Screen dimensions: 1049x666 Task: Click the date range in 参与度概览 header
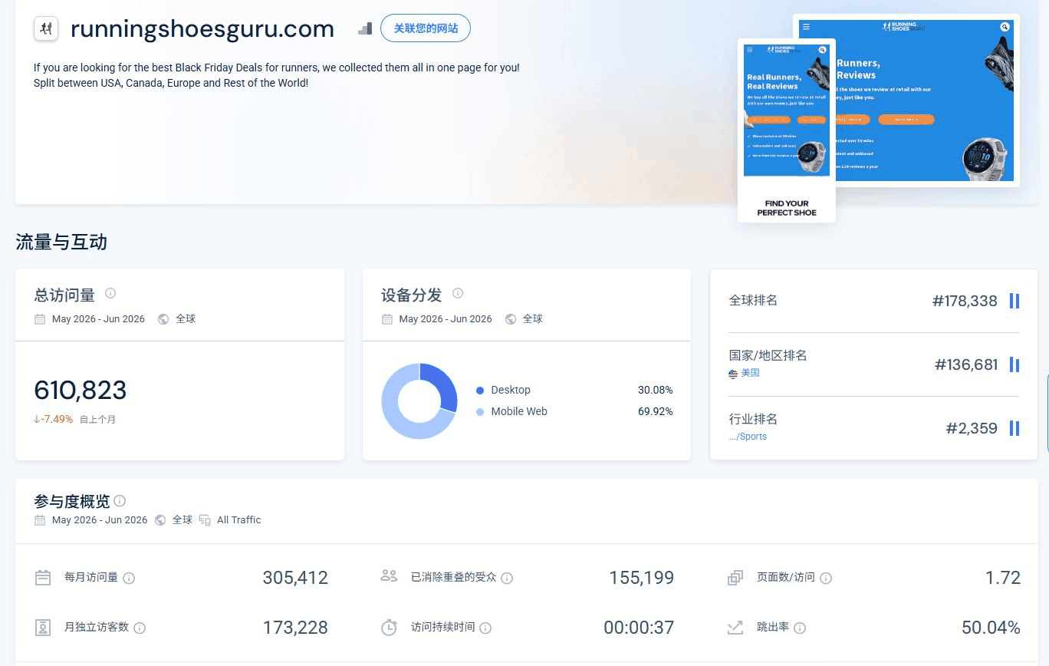100,520
